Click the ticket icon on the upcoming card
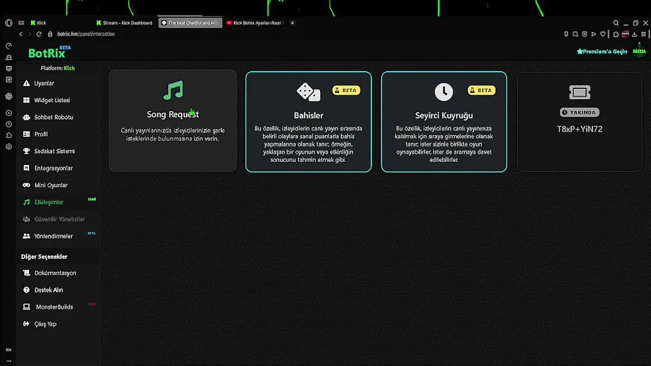 [x=580, y=92]
